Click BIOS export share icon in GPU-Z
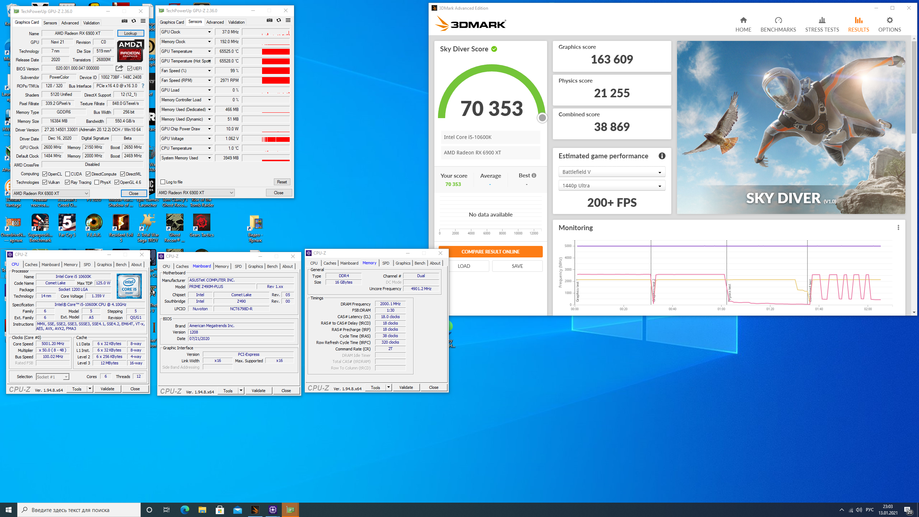 click(119, 68)
